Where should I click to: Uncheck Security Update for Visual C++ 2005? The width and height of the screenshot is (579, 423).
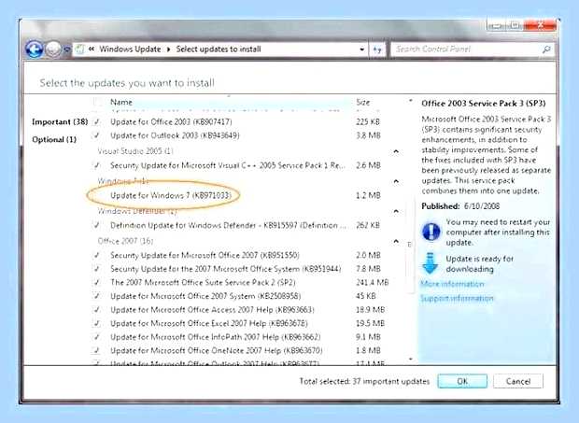pyautogui.click(x=97, y=165)
